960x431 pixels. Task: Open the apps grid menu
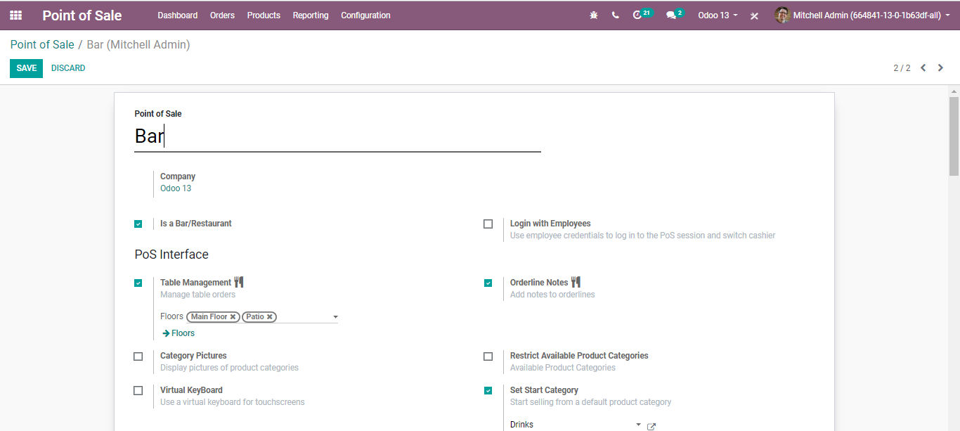[x=15, y=15]
